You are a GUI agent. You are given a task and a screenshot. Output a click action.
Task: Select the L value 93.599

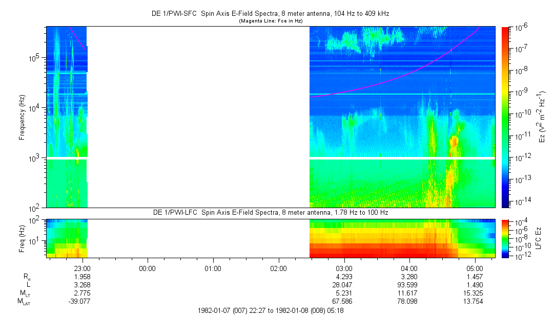click(x=409, y=285)
